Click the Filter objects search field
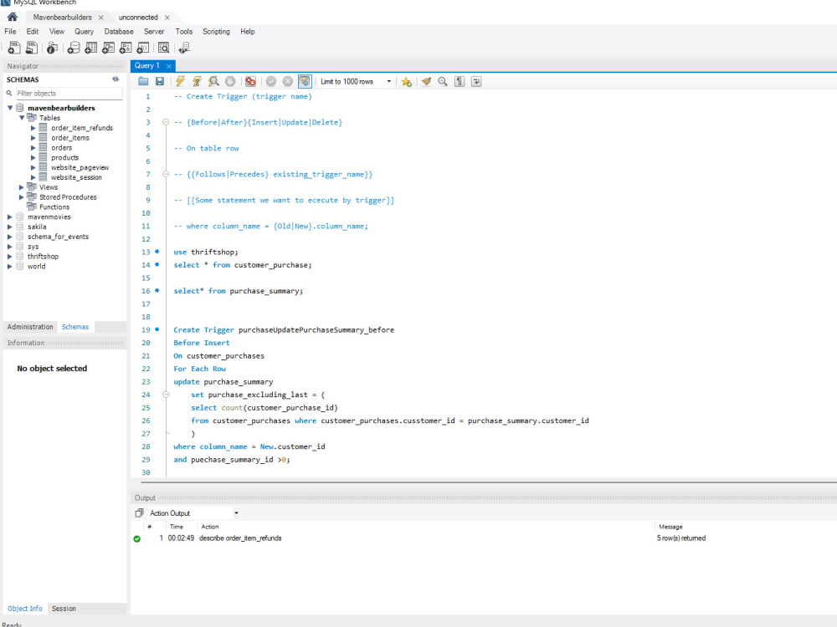This screenshot has width=837, height=627. pos(69,94)
